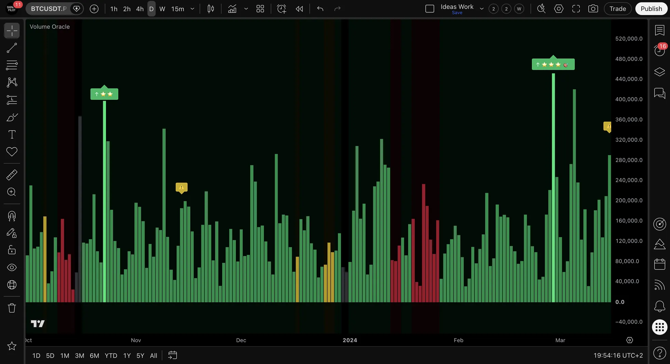The width and height of the screenshot is (670, 364).
Task: Select the XABCD pattern tool
Action: pos(12,82)
